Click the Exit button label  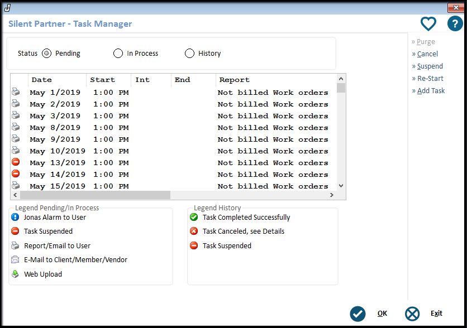[436, 313]
